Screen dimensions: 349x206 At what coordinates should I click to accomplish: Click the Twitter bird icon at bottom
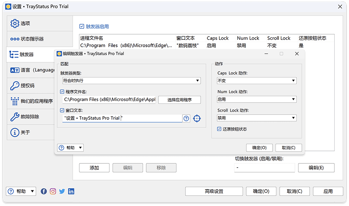point(62,191)
